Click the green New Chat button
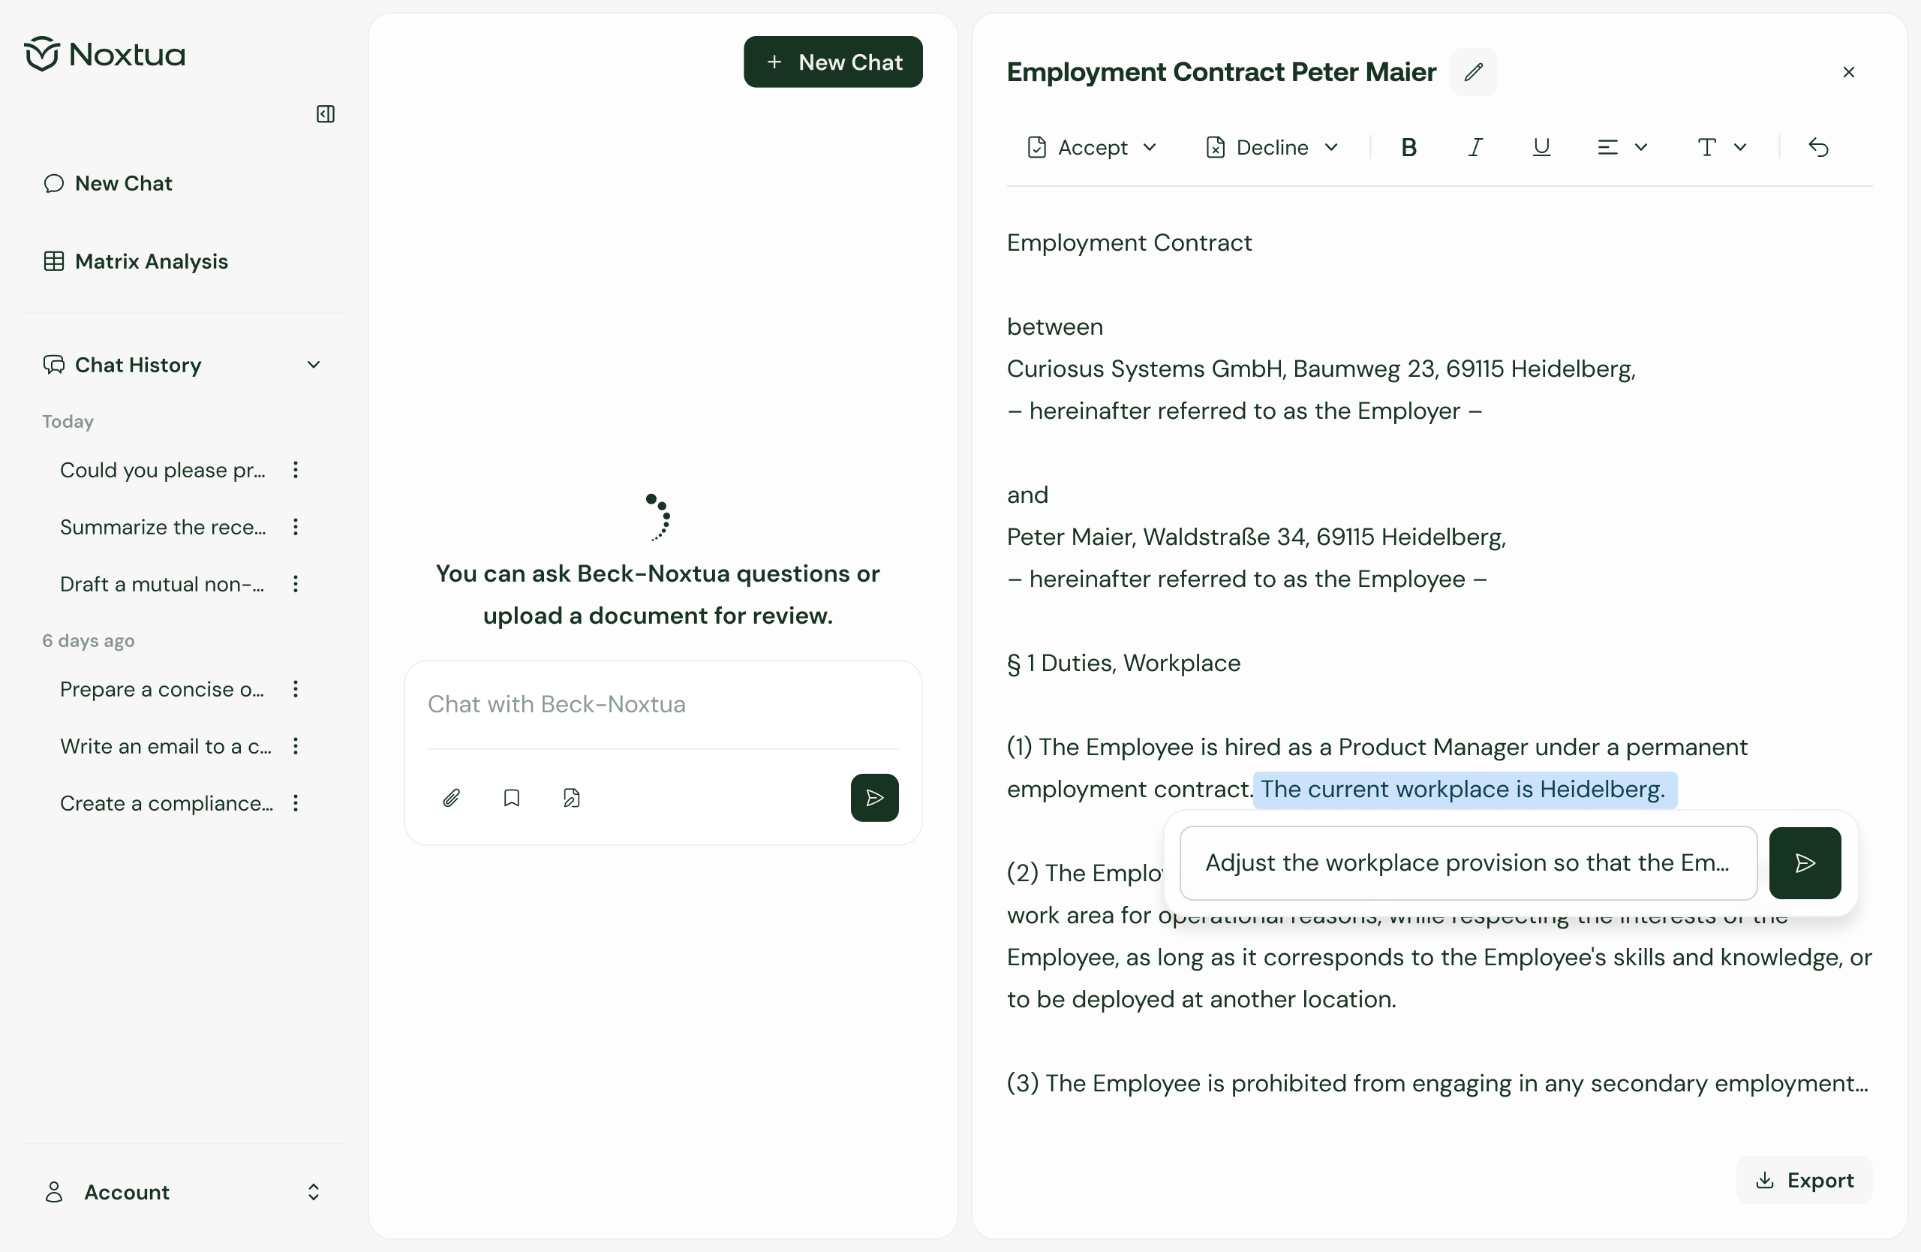1921x1252 pixels. coord(832,62)
